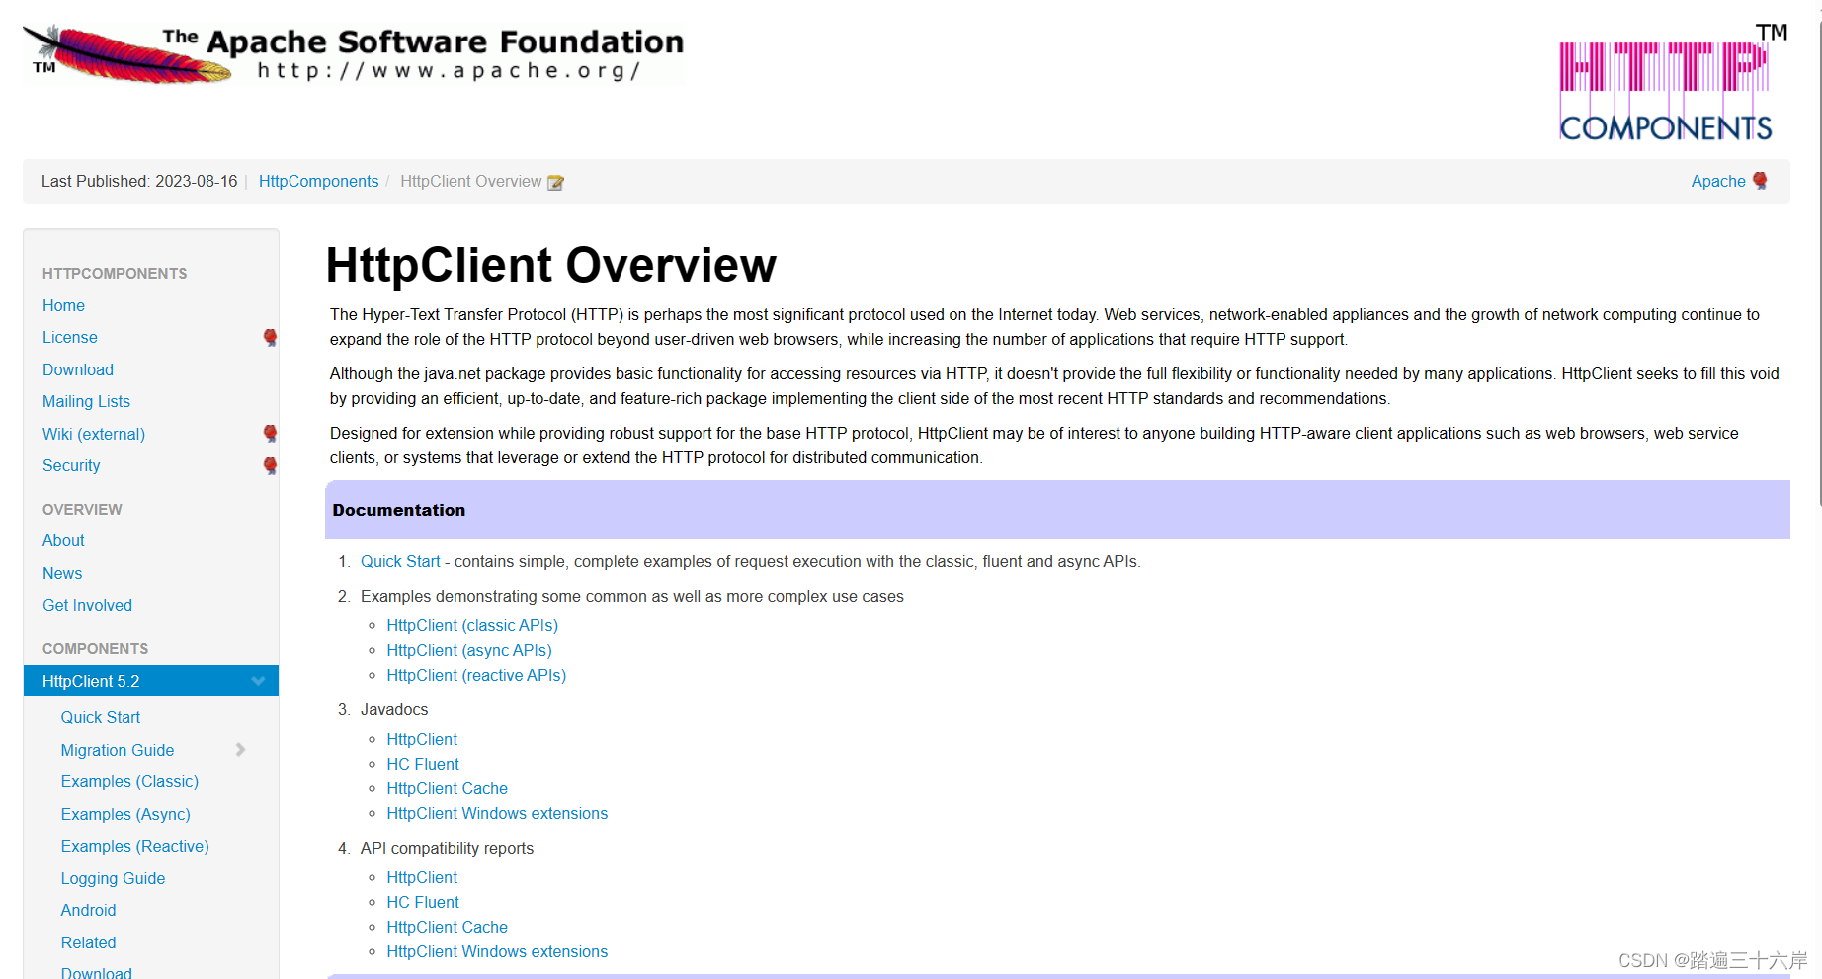Select HttpClient 5.2 in Components
The image size is (1822, 979).
(151, 681)
